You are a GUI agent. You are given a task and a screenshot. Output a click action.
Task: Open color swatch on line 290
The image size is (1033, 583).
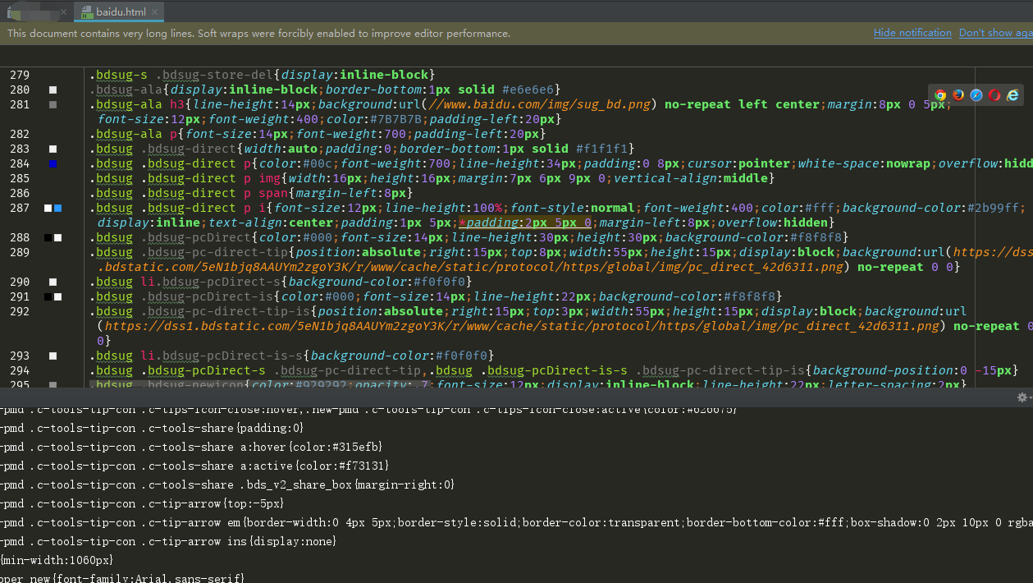53,282
